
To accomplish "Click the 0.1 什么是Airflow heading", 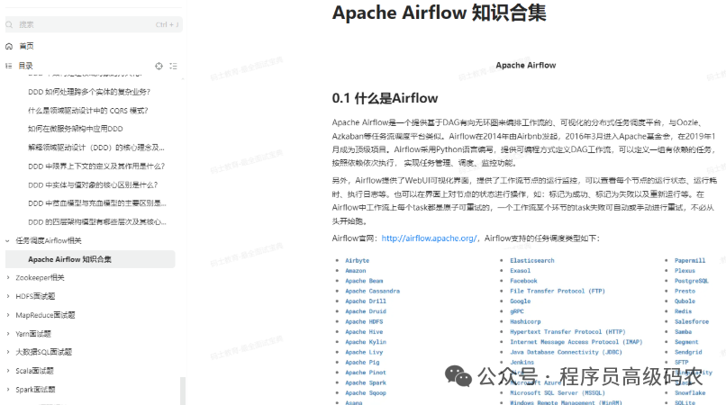I will pos(385,98).
